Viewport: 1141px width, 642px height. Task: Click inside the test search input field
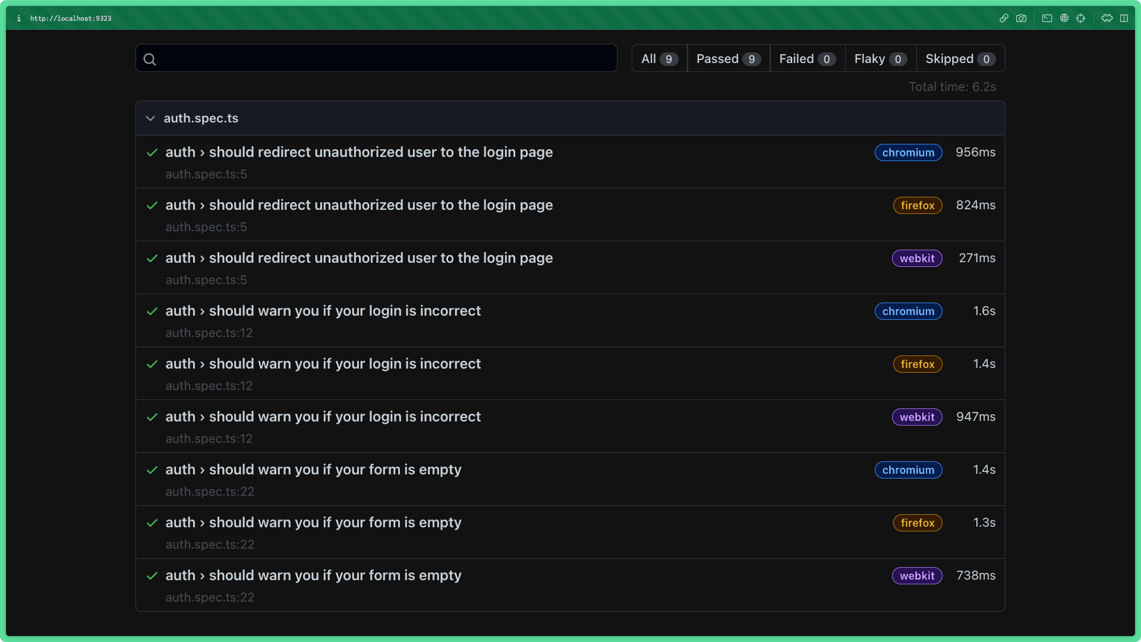[376, 58]
